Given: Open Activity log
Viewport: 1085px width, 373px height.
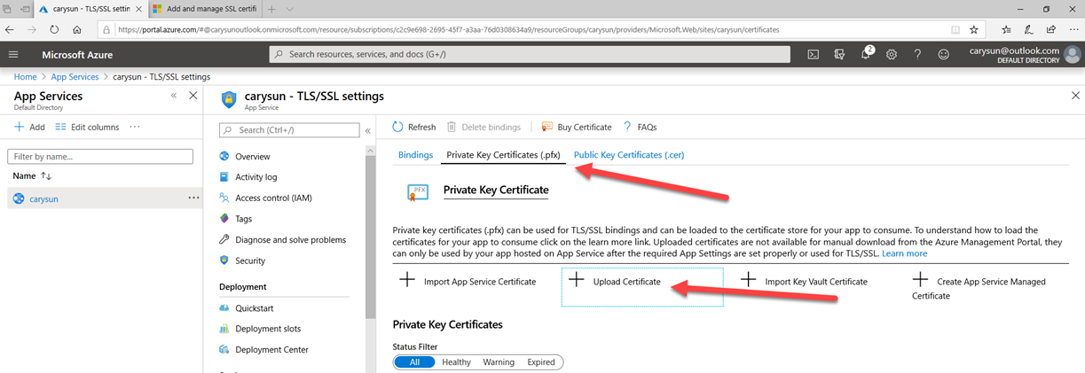Looking at the screenshot, I should click(x=256, y=177).
